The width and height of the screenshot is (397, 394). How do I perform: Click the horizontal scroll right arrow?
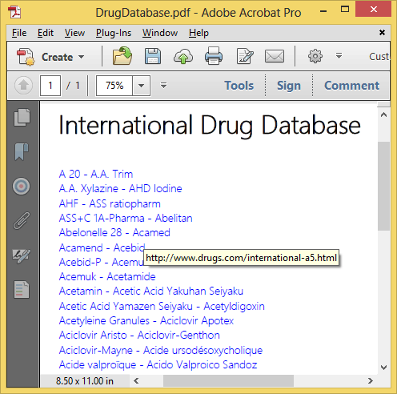[x=371, y=380]
